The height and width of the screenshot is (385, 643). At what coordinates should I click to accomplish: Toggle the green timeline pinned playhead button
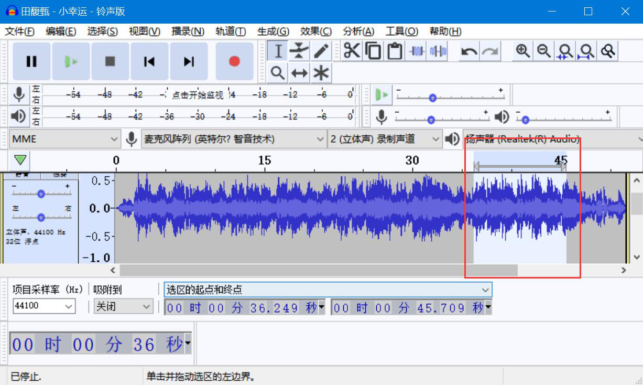click(x=21, y=159)
